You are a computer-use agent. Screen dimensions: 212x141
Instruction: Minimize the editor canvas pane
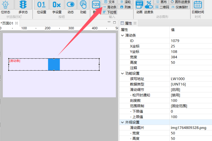[109, 22]
